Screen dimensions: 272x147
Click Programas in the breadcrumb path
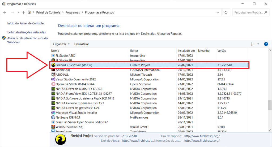(x=72, y=12)
